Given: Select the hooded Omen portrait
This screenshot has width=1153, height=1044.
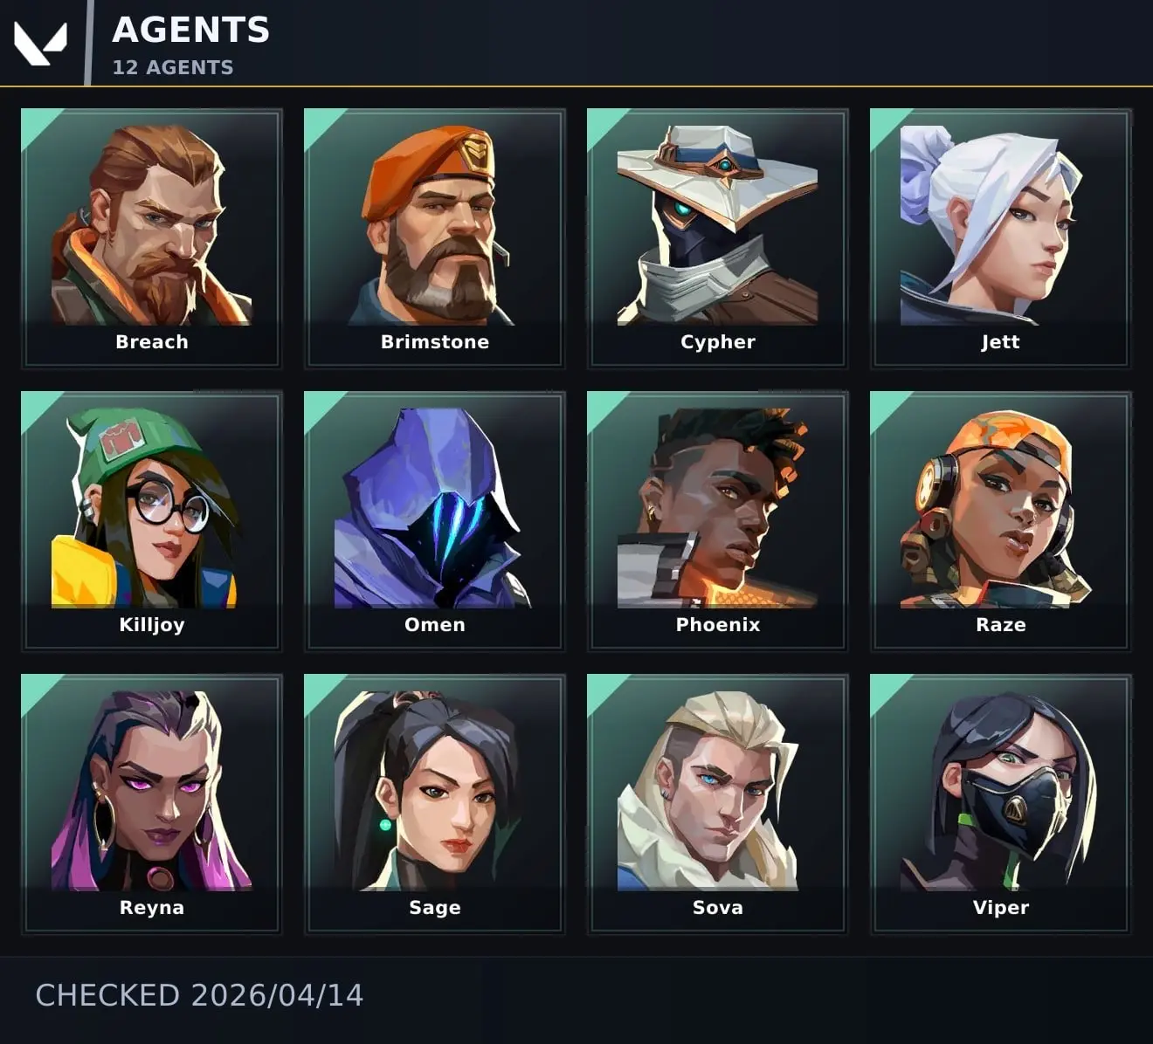Looking at the screenshot, I should click(434, 521).
